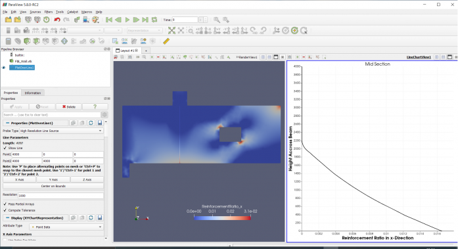Click the Calculator filter icon
This screenshot has height=249, width=460.
(x=8, y=41)
